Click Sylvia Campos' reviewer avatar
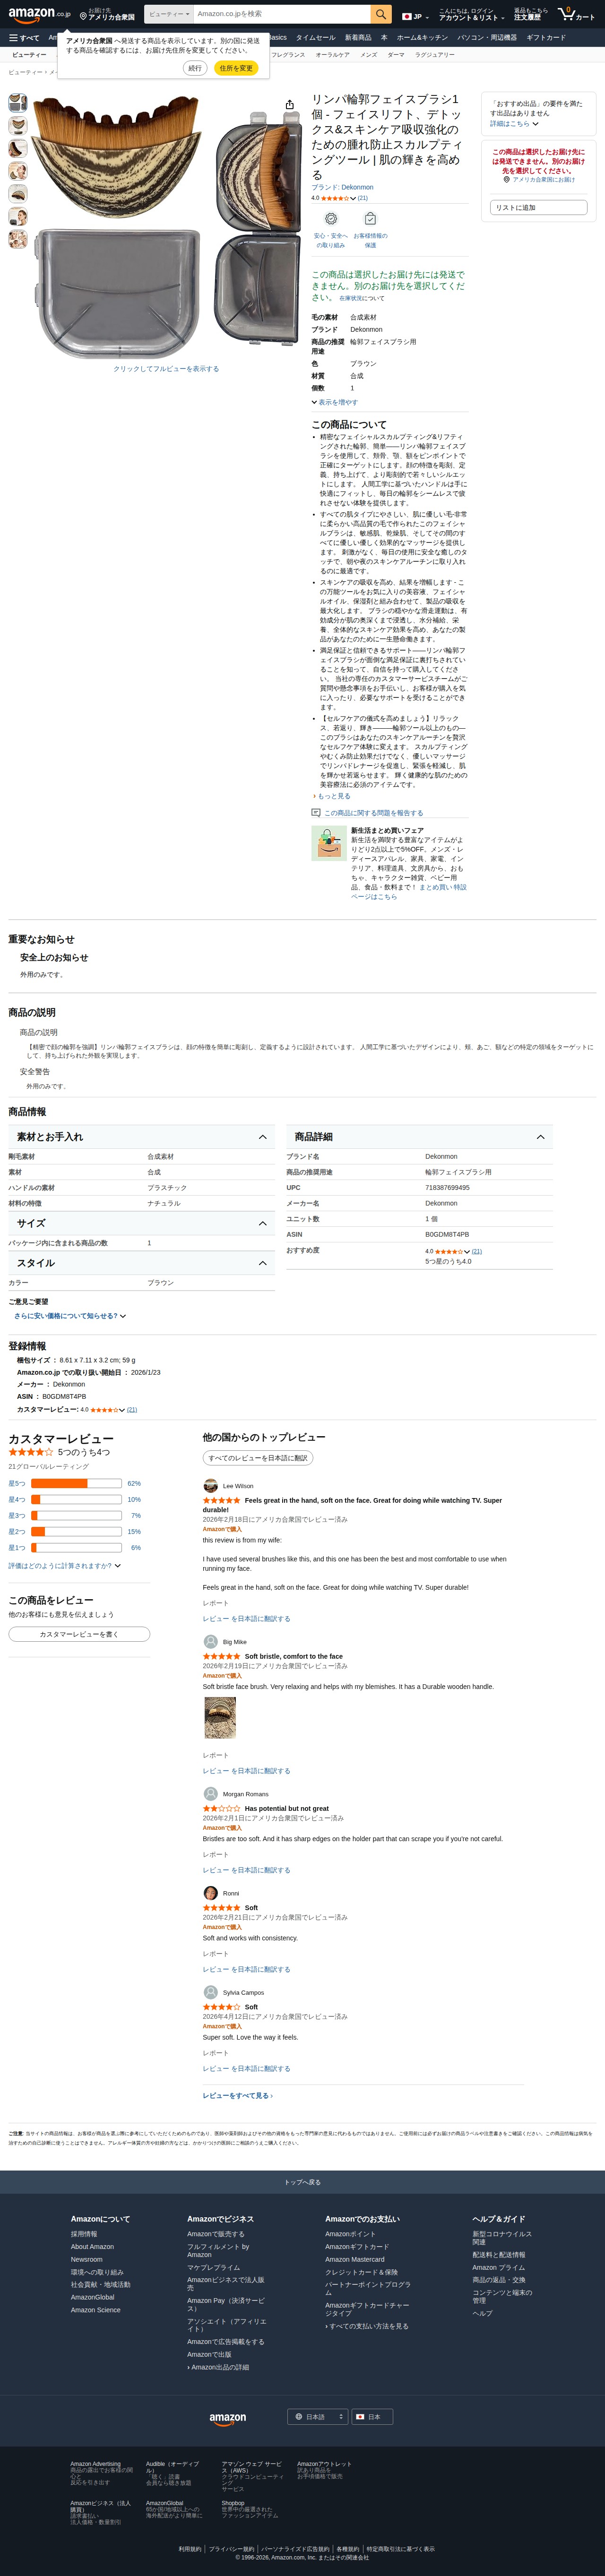 click(x=210, y=1993)
